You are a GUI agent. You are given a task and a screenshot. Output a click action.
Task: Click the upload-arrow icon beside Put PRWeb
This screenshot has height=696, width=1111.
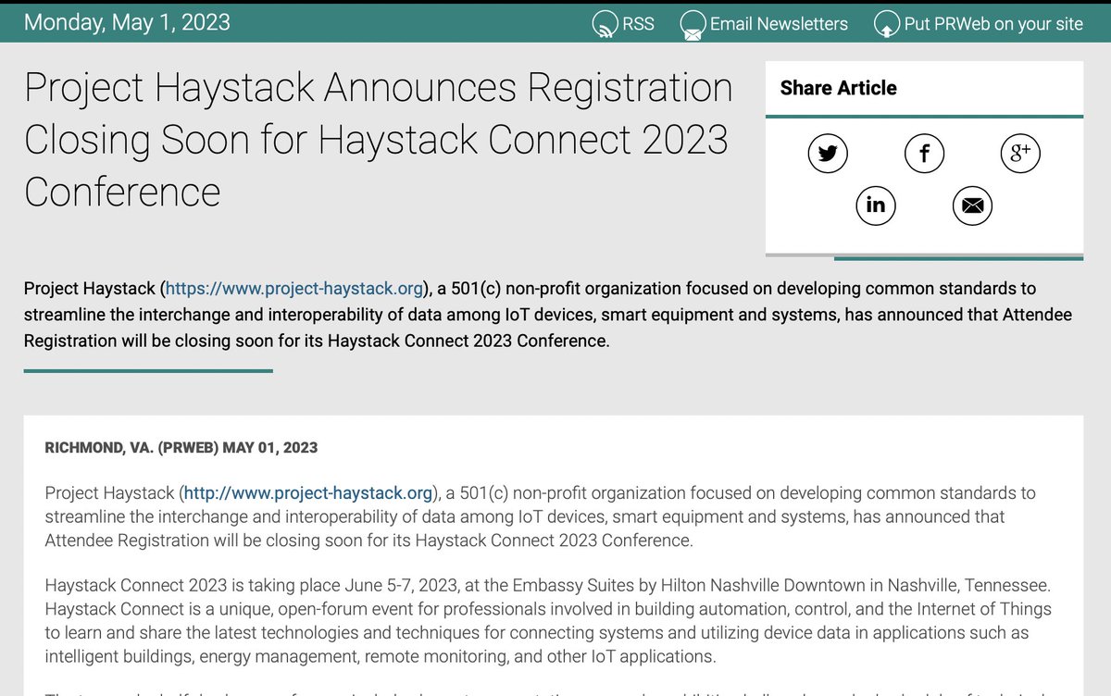coord(887,23)
